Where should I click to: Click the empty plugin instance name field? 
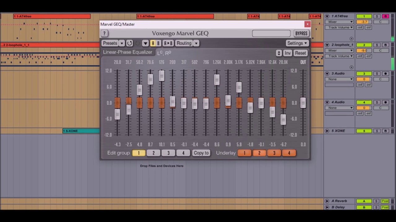point(271,33)
